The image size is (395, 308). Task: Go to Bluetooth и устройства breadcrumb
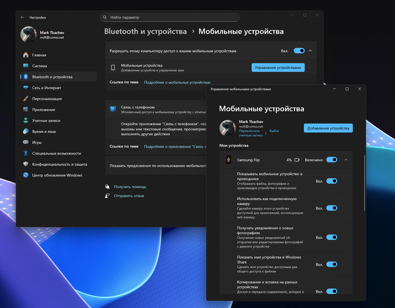(x=145, y=31)
